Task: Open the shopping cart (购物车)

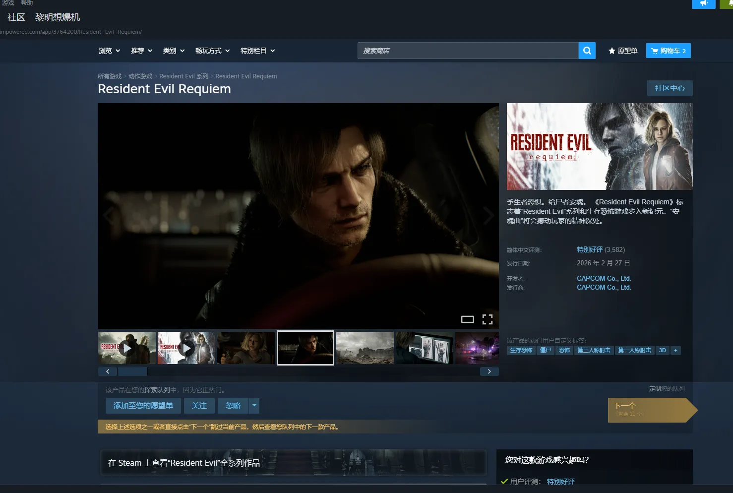Action: 668,51
